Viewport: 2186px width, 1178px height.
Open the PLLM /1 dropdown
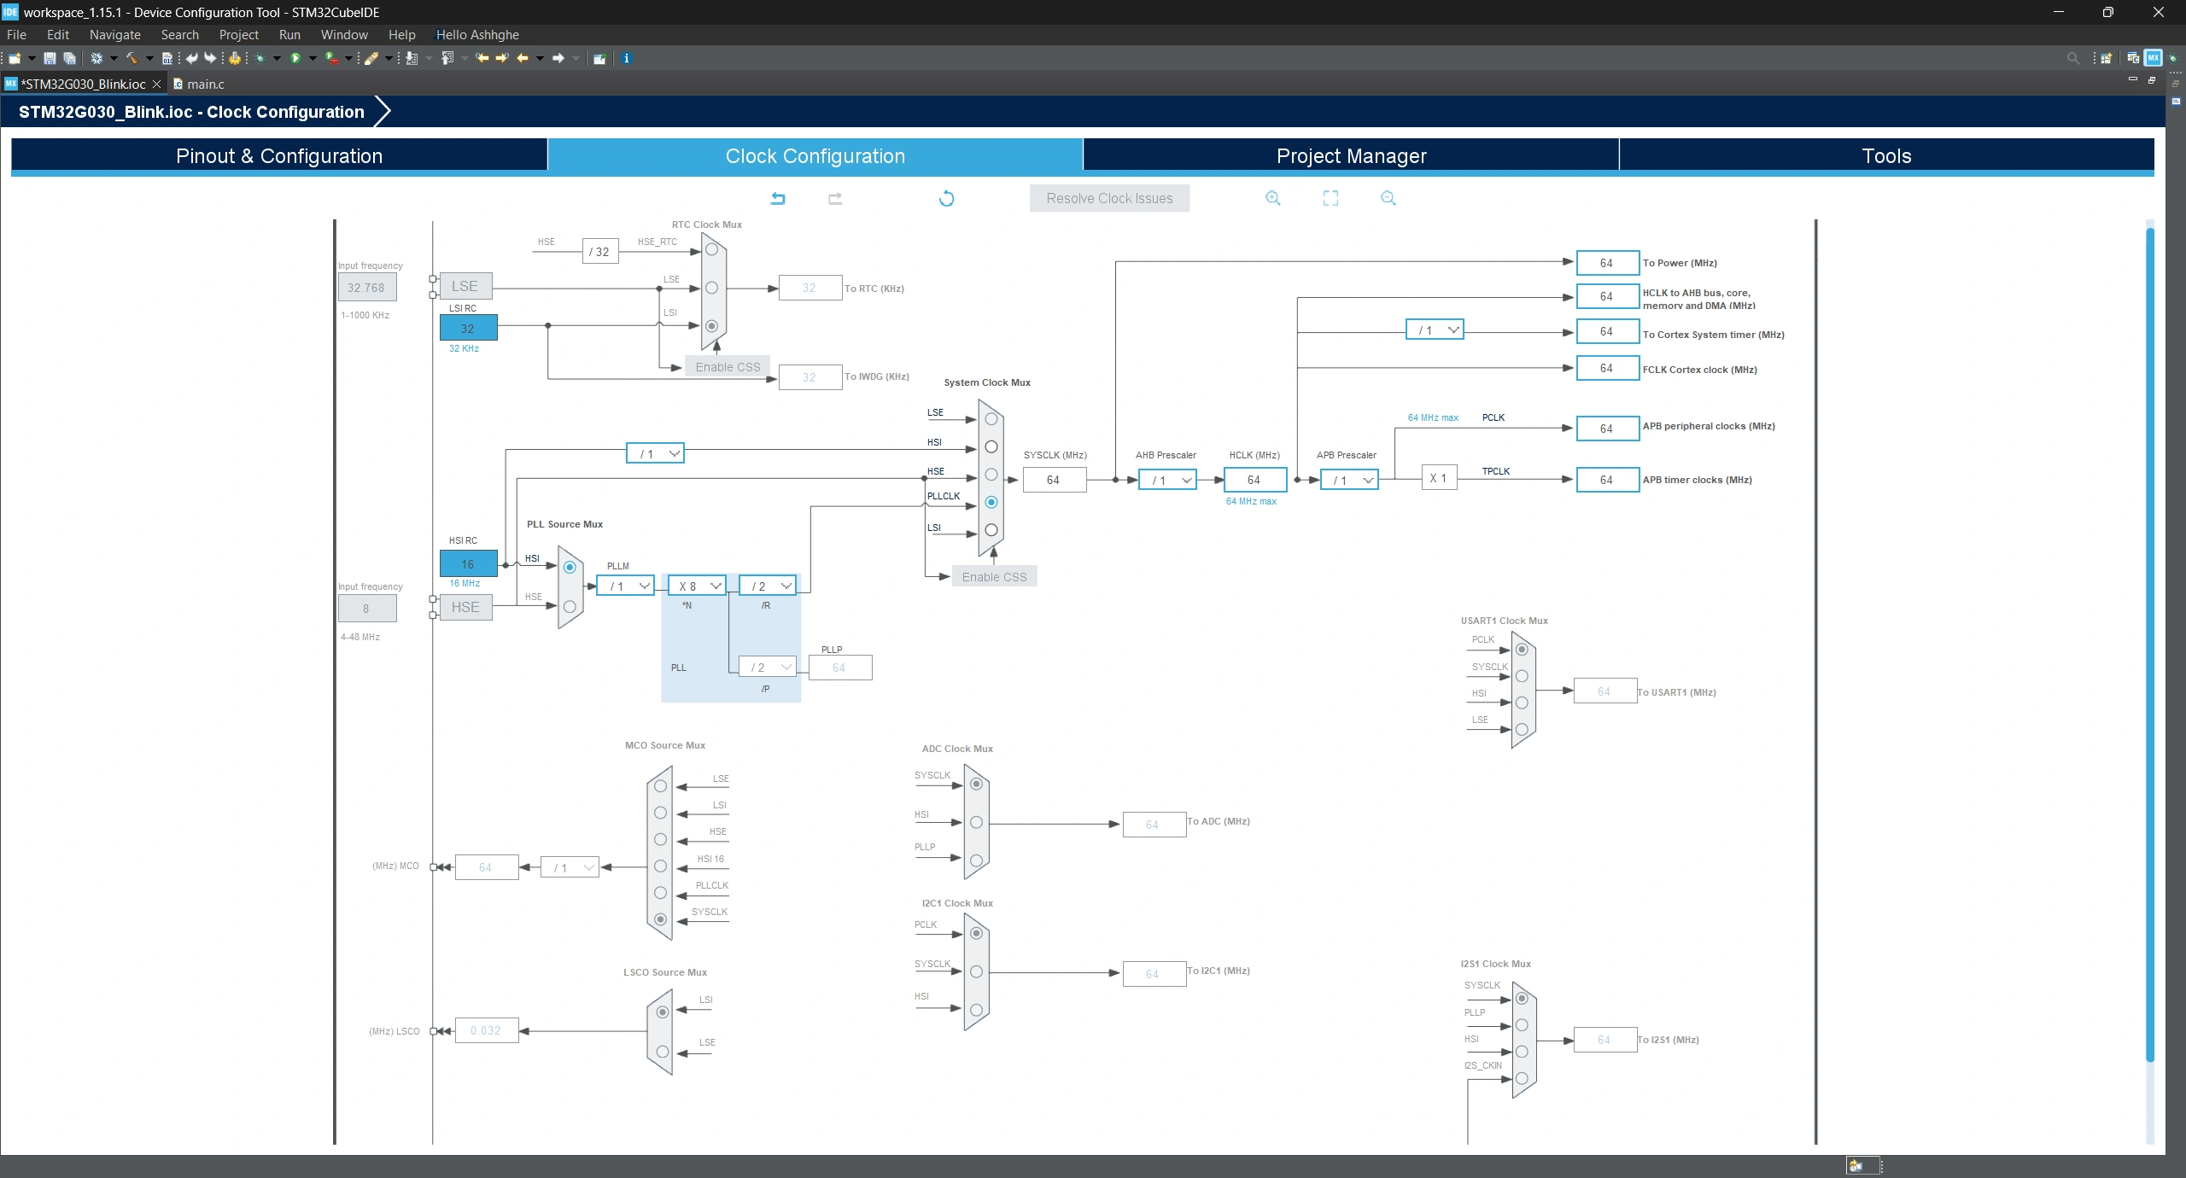coord(625,586)
